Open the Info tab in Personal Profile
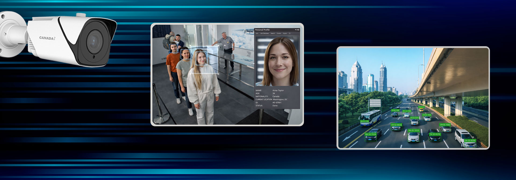The image size is (516, 180). (257, 33)
